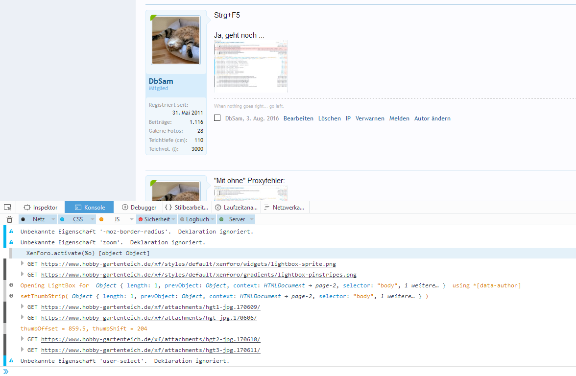Clear console with the trash icon
576x376 pixels.
pyautogui.click(x=10, y=219)
